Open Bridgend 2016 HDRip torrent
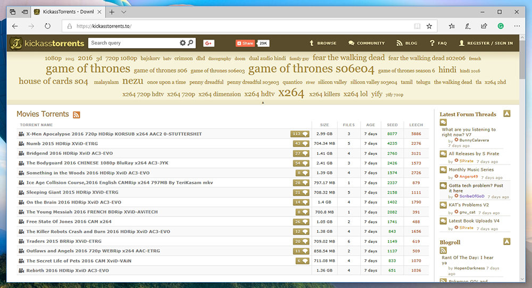532x288 pixels. pos(70,153)
